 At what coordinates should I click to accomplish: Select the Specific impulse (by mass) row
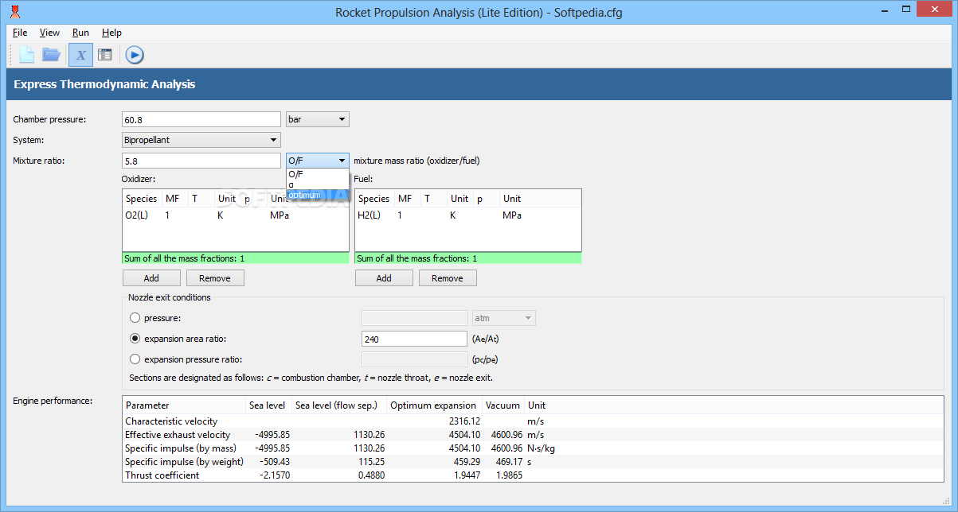533,448
